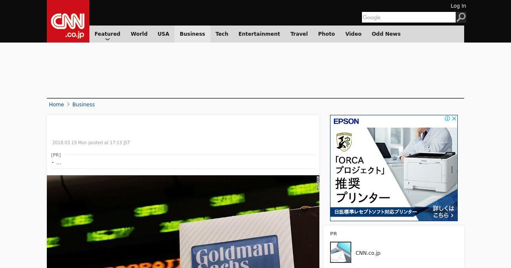
Task: Open the World menu item
Action: pyautogui.click(x=139, y=34)
